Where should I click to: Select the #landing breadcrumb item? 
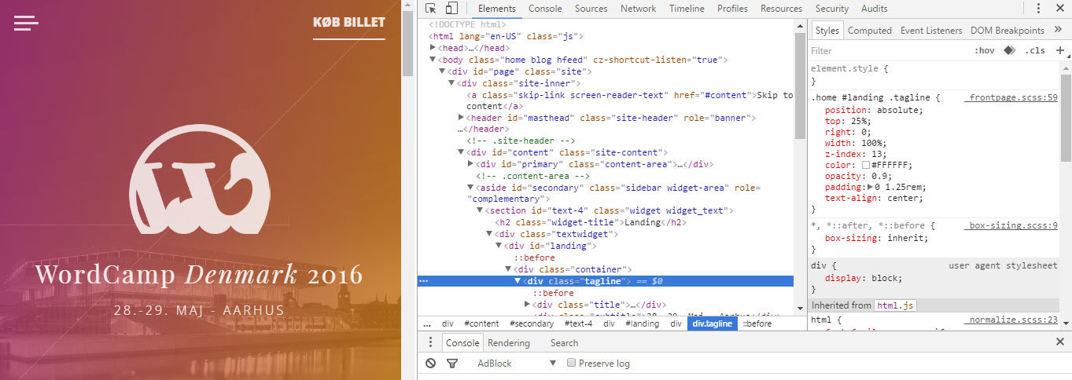click(642, 323)
